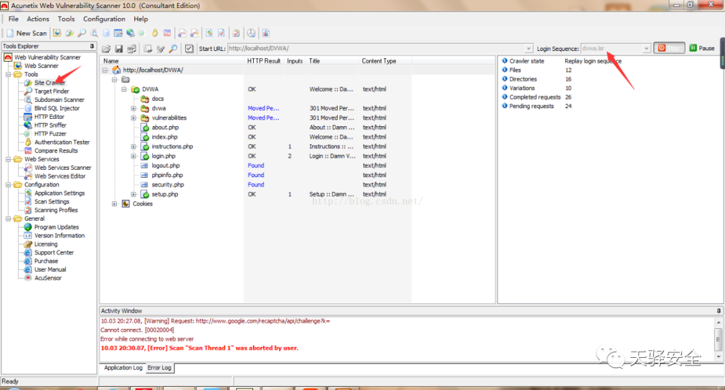Image resolution: width=725 pixels, height=390 pixels.
Task: Pin the Activity Window panel
Action: (x=718, y=311)
